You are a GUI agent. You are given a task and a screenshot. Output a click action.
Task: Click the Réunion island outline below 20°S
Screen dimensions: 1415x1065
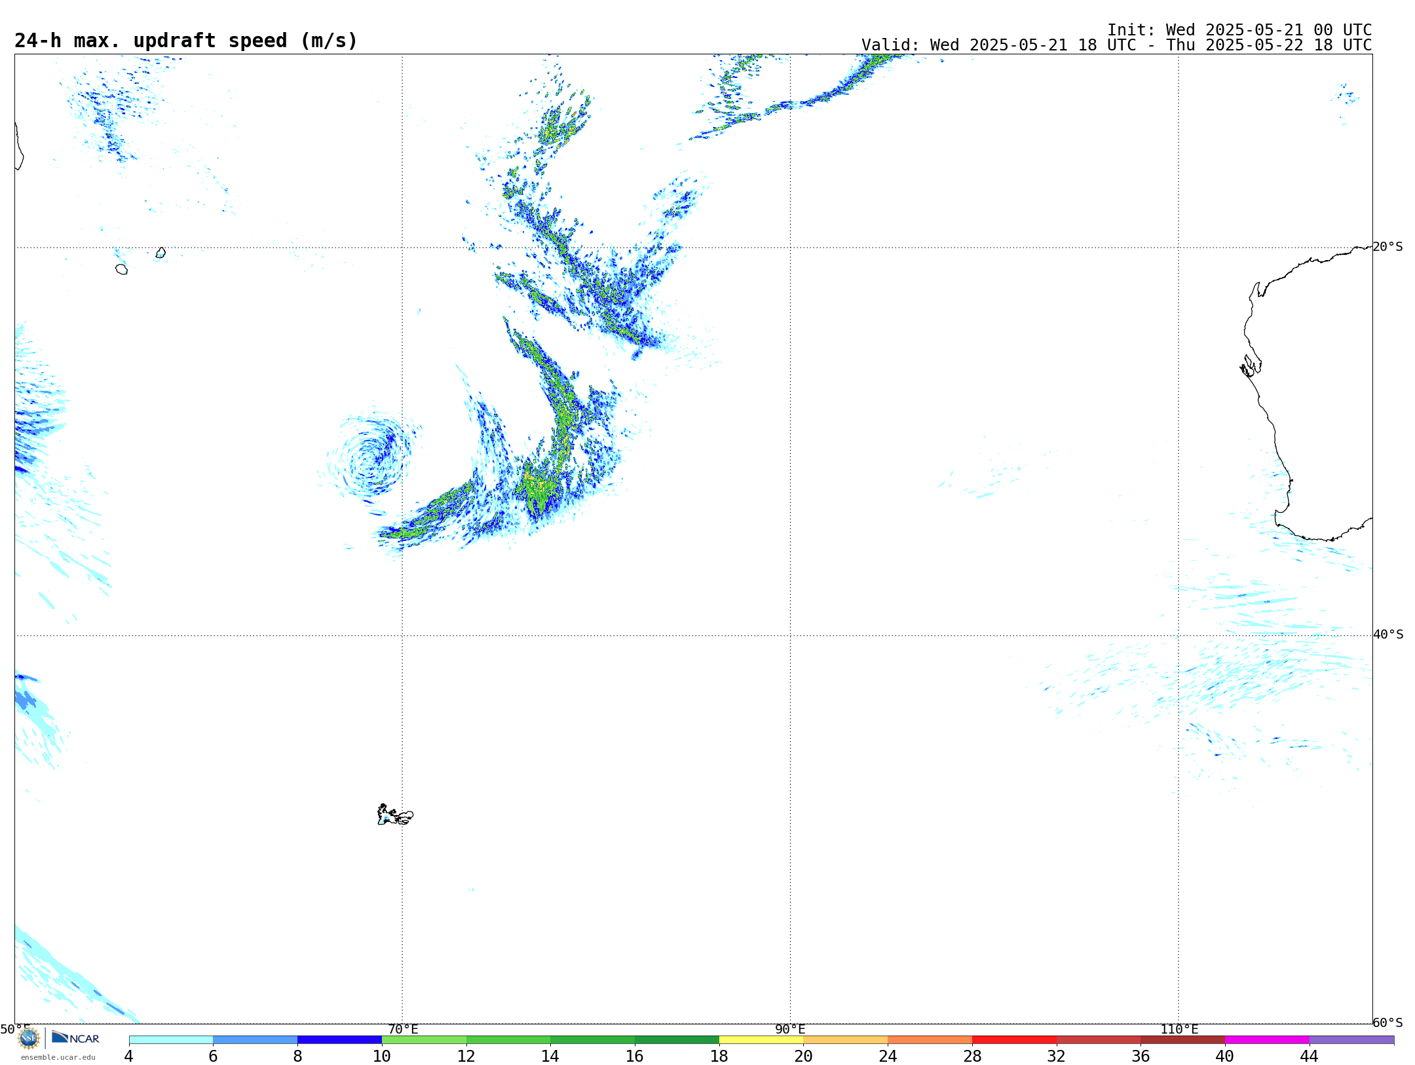point(121,269)
